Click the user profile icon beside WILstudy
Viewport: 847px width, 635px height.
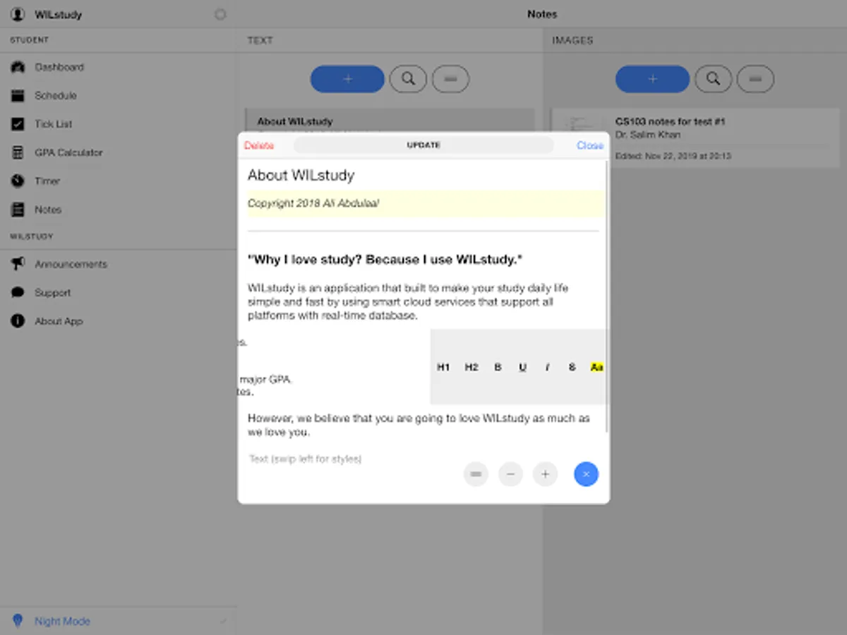[18, 14]
